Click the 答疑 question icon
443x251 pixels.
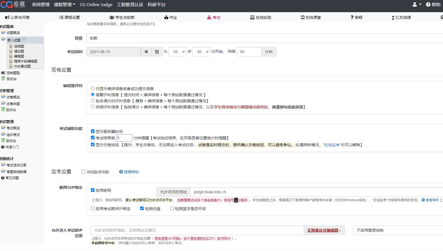pyautogui.click(x=352, y=17)
